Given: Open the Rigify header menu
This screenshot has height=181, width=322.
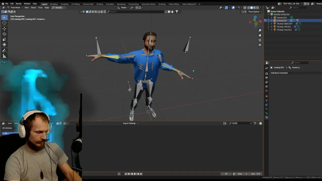Looking at the screenshot, I should [x=47, y=8].
